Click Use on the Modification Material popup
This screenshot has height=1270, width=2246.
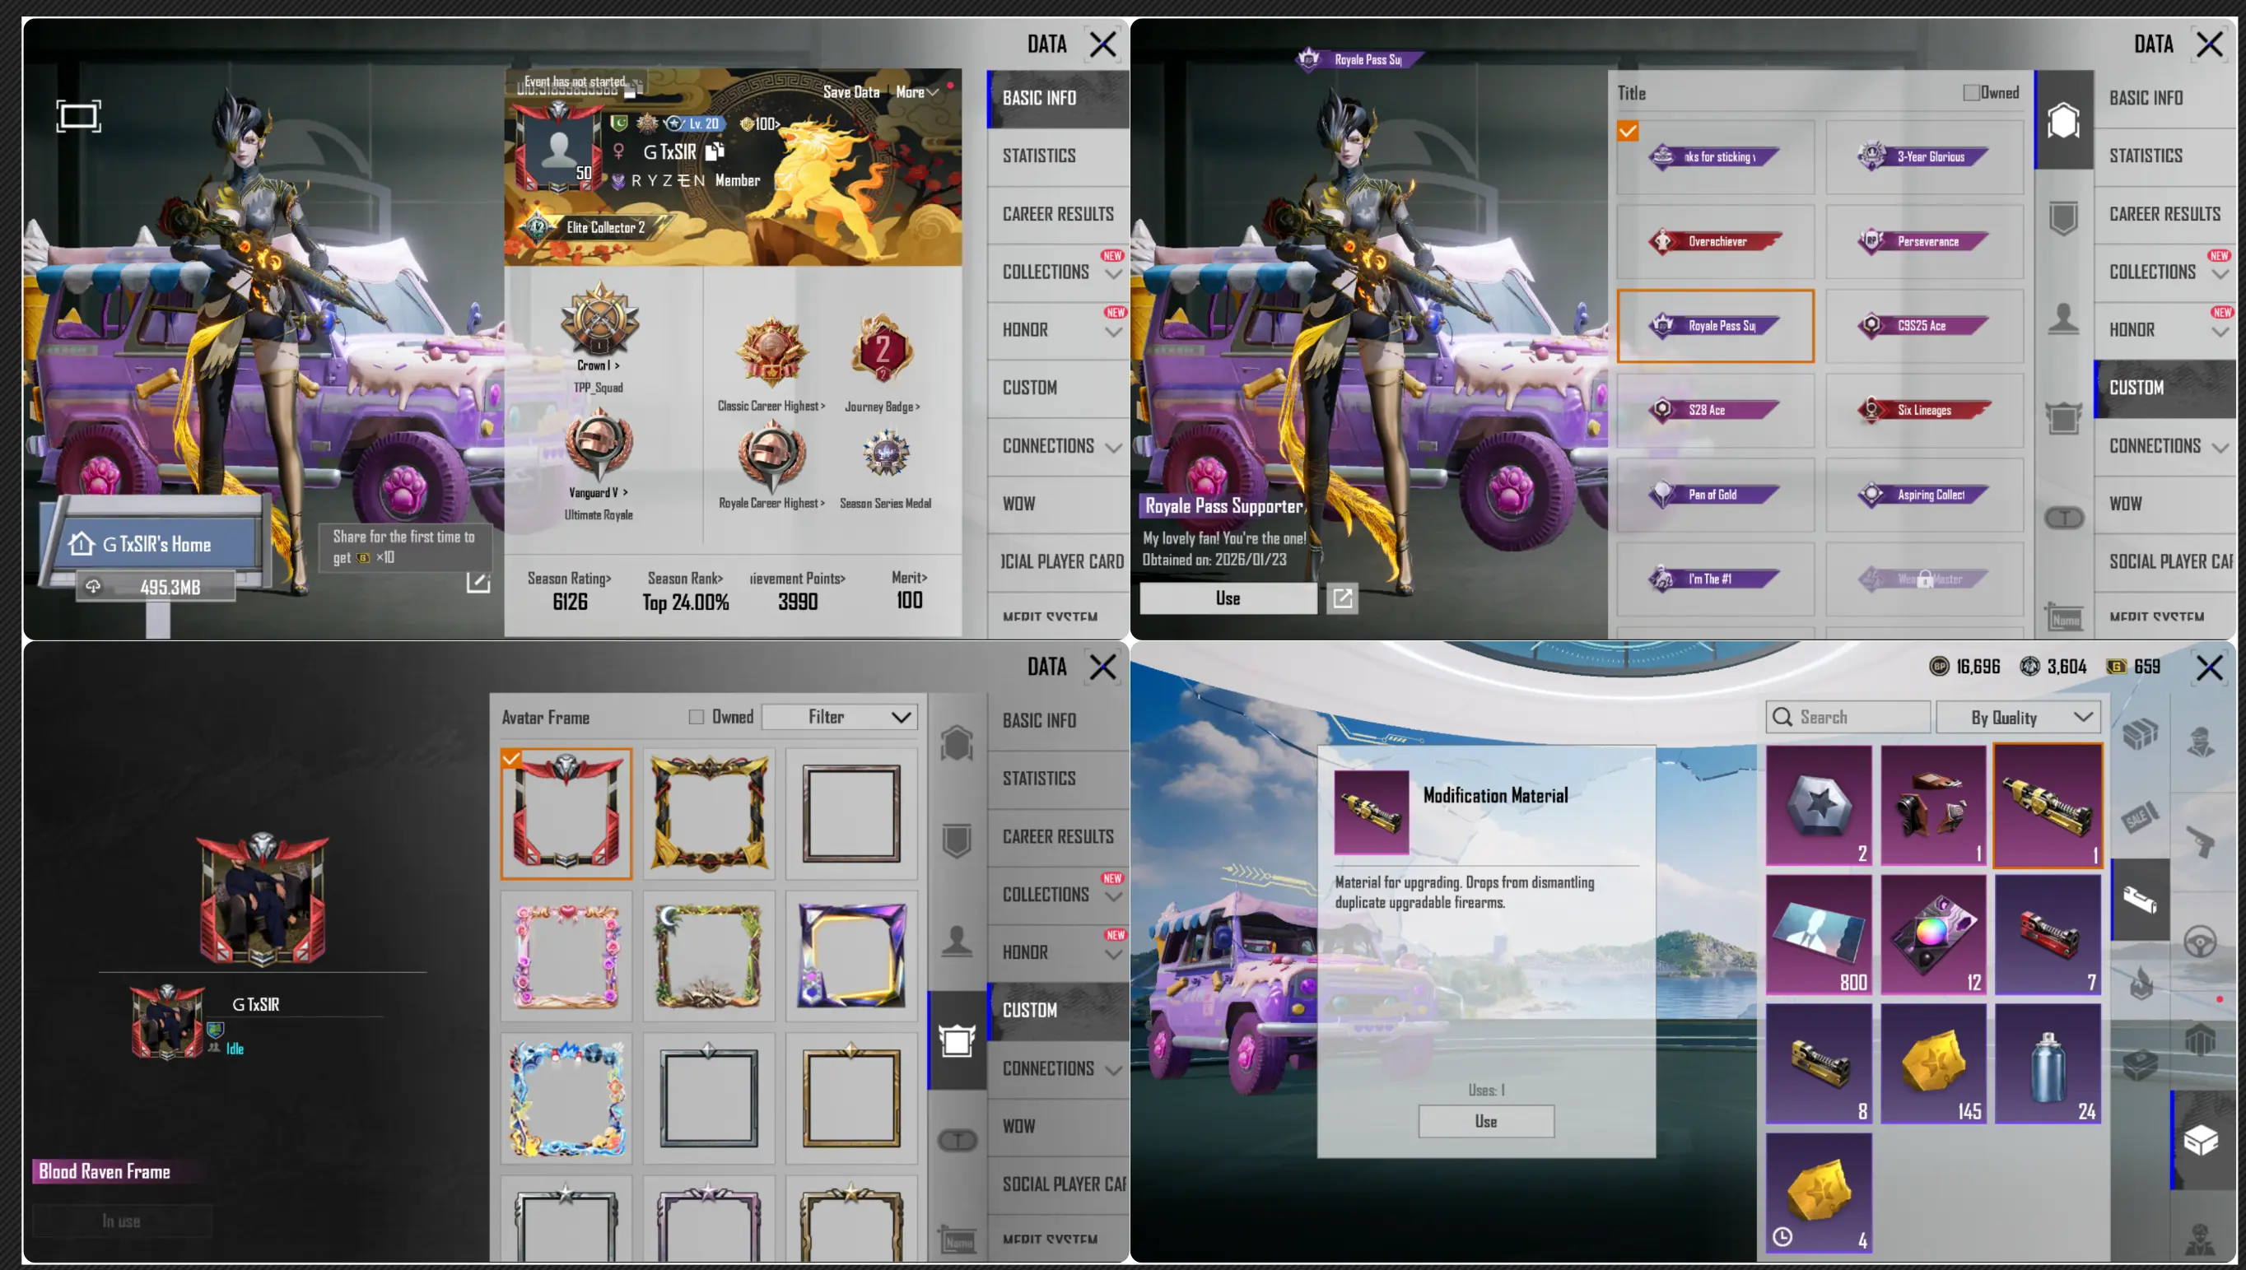(1485, 1122)
